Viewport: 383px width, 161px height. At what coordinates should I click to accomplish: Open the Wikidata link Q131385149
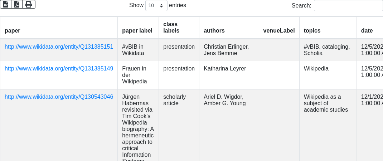59,69
